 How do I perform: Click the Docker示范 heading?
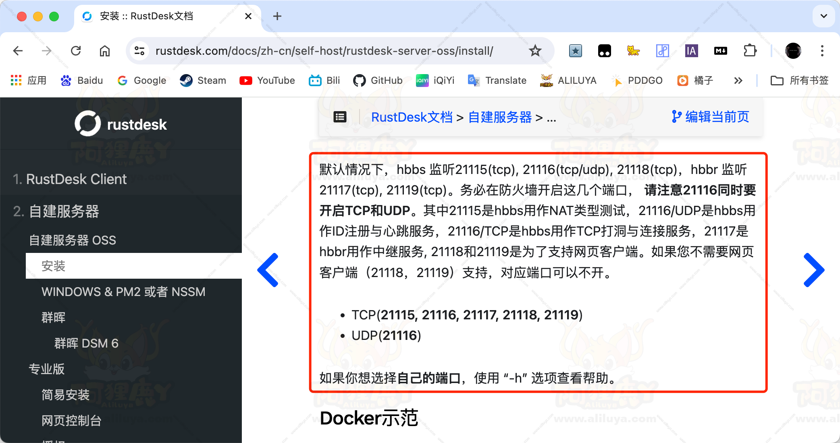point(369,418)
